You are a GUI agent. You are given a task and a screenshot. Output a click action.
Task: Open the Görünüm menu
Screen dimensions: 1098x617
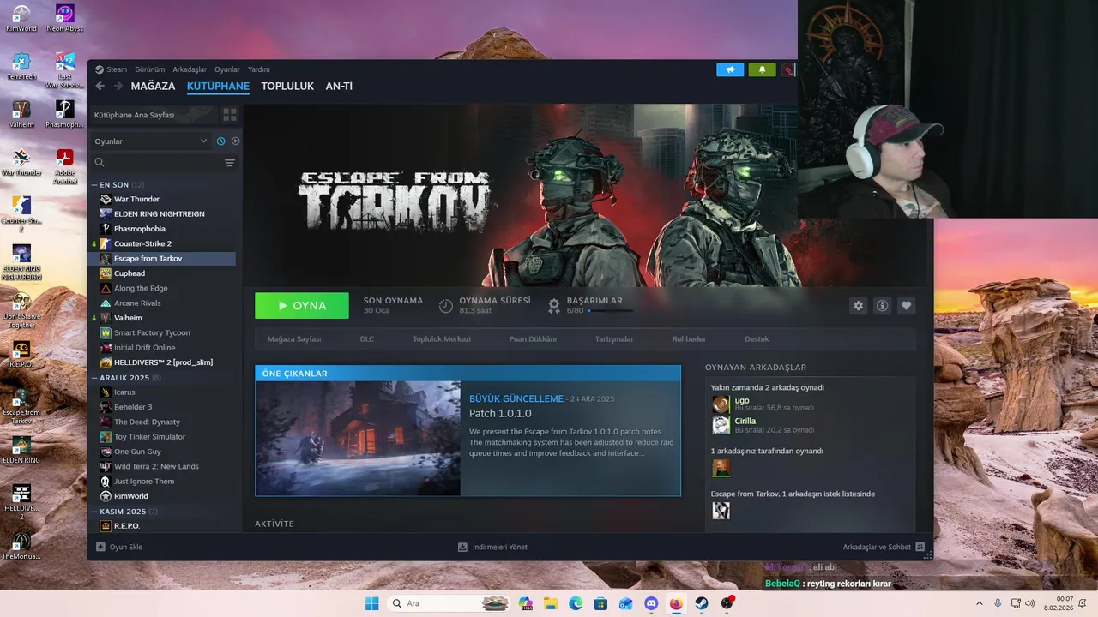pyautogui.click(x=149, y=69)
